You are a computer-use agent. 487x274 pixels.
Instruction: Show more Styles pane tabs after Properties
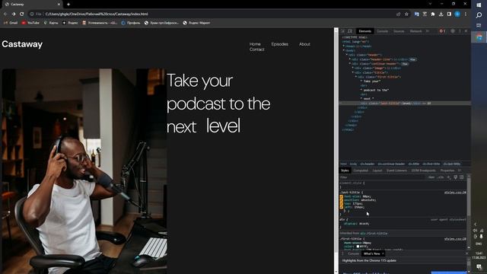tap(460, 170)
